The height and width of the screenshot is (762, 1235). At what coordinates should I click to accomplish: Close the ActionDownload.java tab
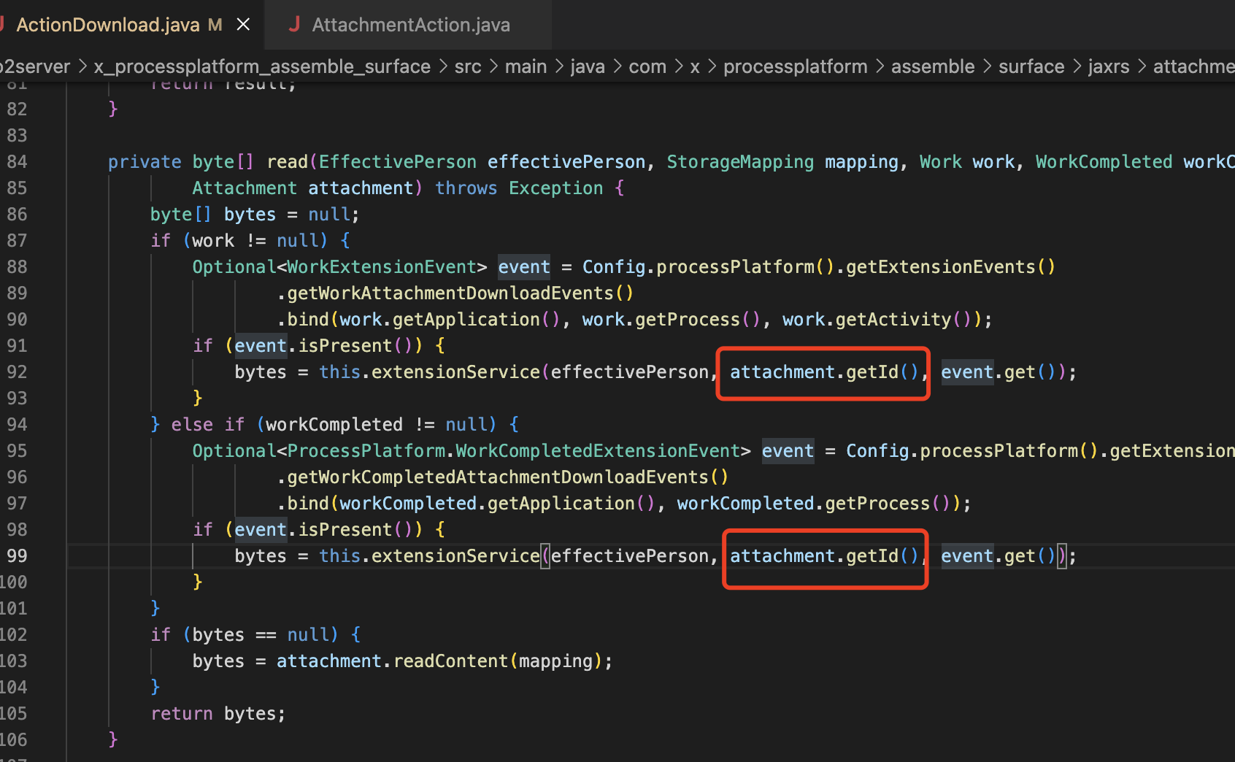coord(244,25)
